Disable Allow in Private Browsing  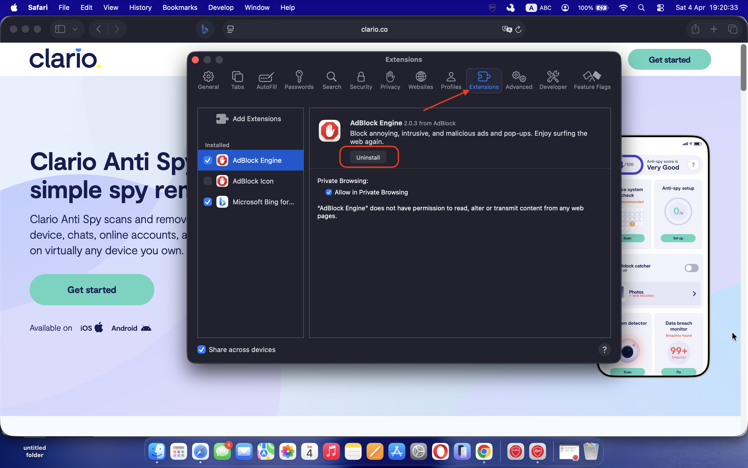tap(329, 192)
